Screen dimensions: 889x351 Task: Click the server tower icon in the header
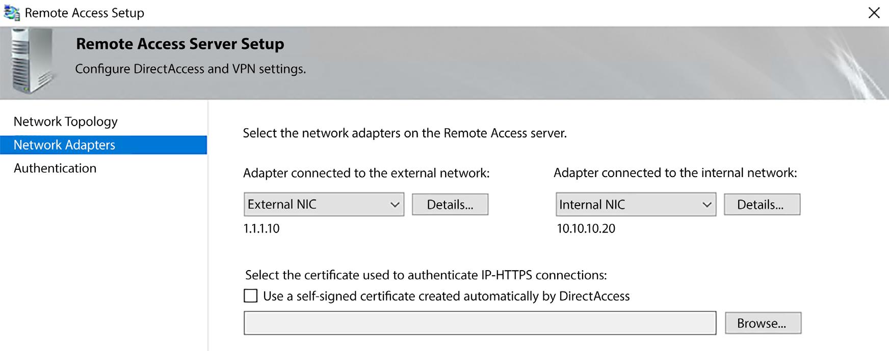coord(32,61)
